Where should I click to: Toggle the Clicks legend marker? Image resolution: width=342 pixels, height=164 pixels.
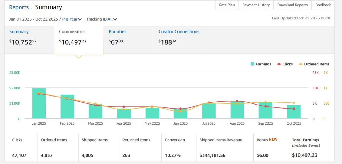pyautogui.click(x=279, y=64)
